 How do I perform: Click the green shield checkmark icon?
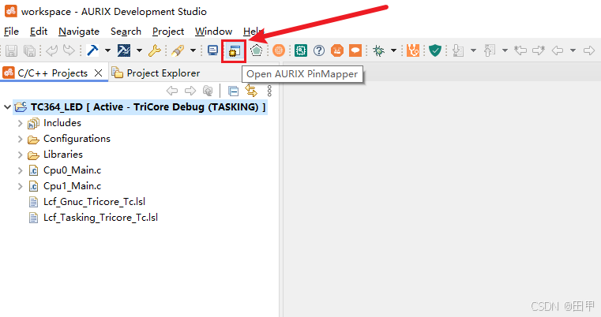pyautogui.click(x=435, y=50)
